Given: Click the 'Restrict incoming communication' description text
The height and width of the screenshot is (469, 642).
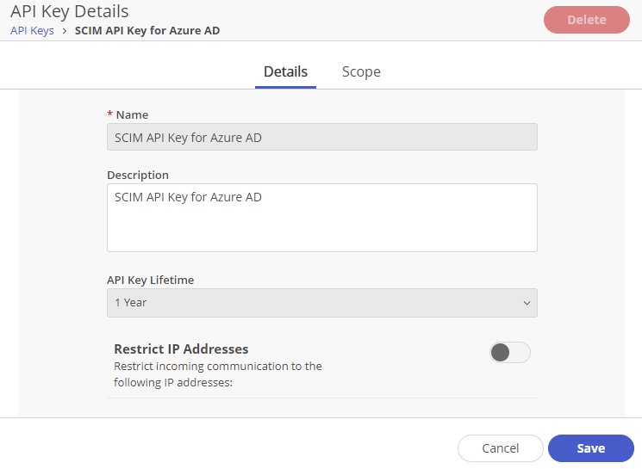Looking at the screenshot, I should coord(217,374).
